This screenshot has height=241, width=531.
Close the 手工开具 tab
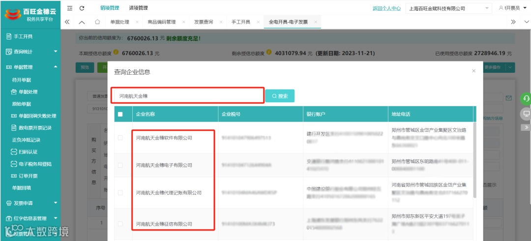coord(258,22)
